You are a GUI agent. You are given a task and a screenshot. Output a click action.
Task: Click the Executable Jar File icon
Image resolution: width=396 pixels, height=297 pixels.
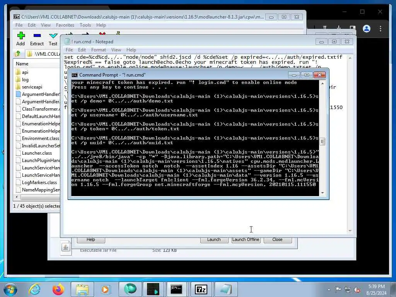click(x=66, y=247)
